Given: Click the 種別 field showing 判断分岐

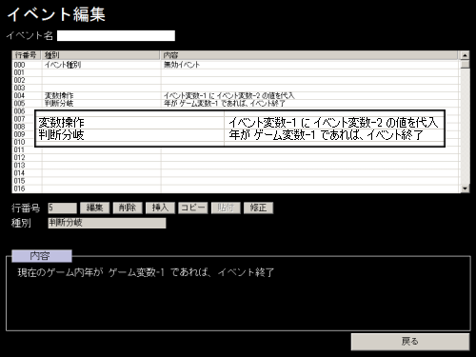Looking at the screenshot, I should click(107, 223).
